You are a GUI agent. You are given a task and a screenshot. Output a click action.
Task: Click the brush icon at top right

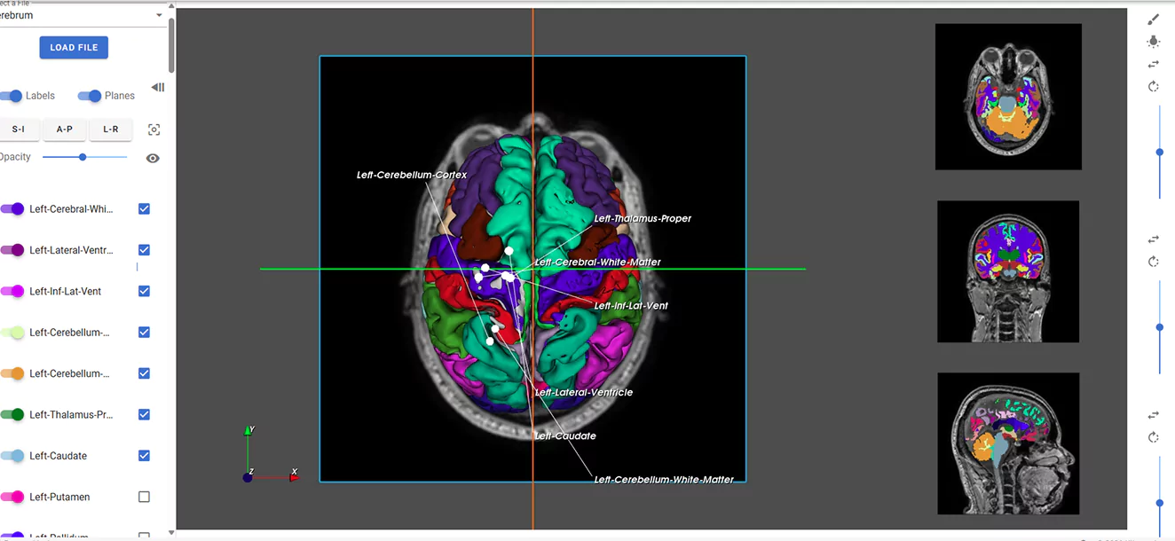(1153, 20)
